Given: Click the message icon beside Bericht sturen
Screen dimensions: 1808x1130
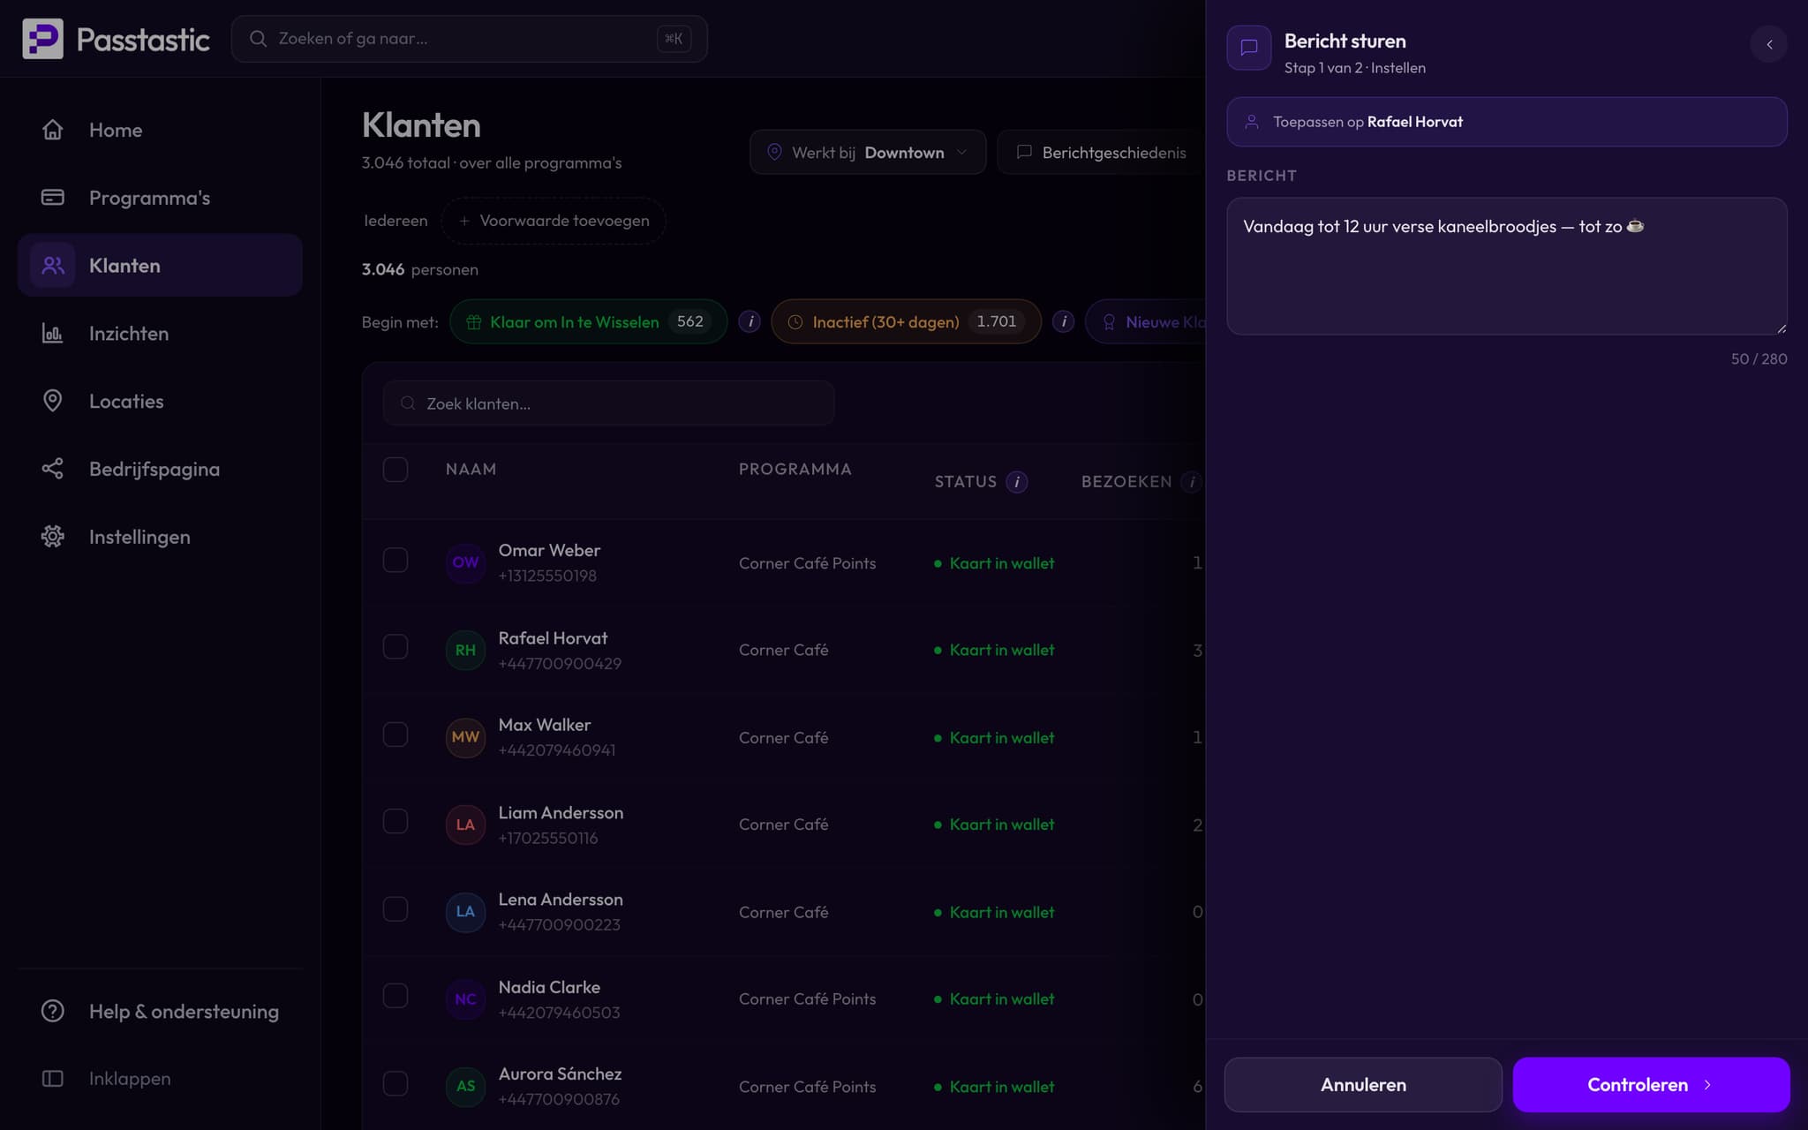Looking at the screenshot, I should coord(1249,48).
